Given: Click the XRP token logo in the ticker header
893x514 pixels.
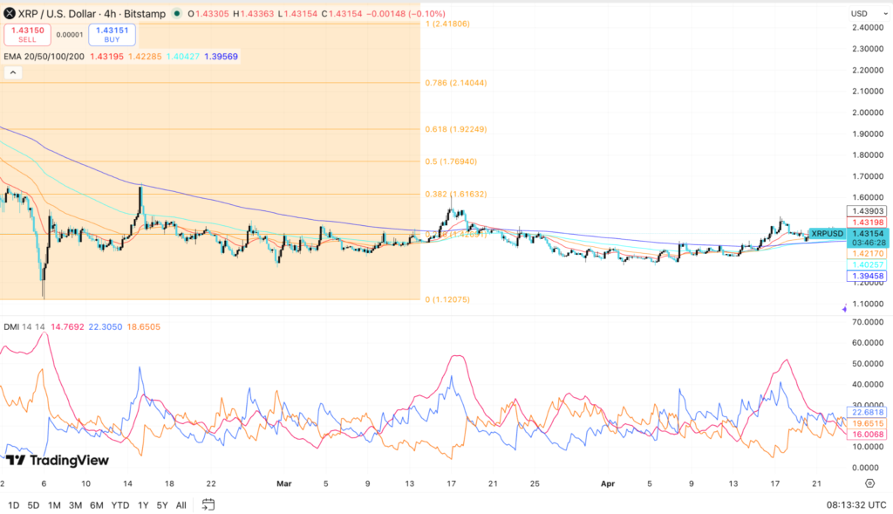Looking at the screenshot, I should pos(10,14).
